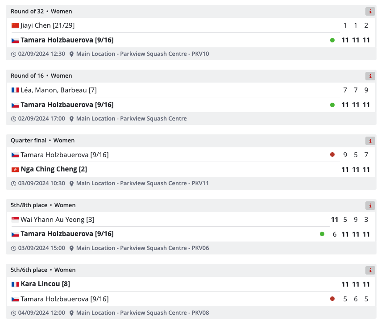Open Léa, Manon, Barbeau player link
The height and width of the screenshot is (325, 381).
click(x=58, y=90)
